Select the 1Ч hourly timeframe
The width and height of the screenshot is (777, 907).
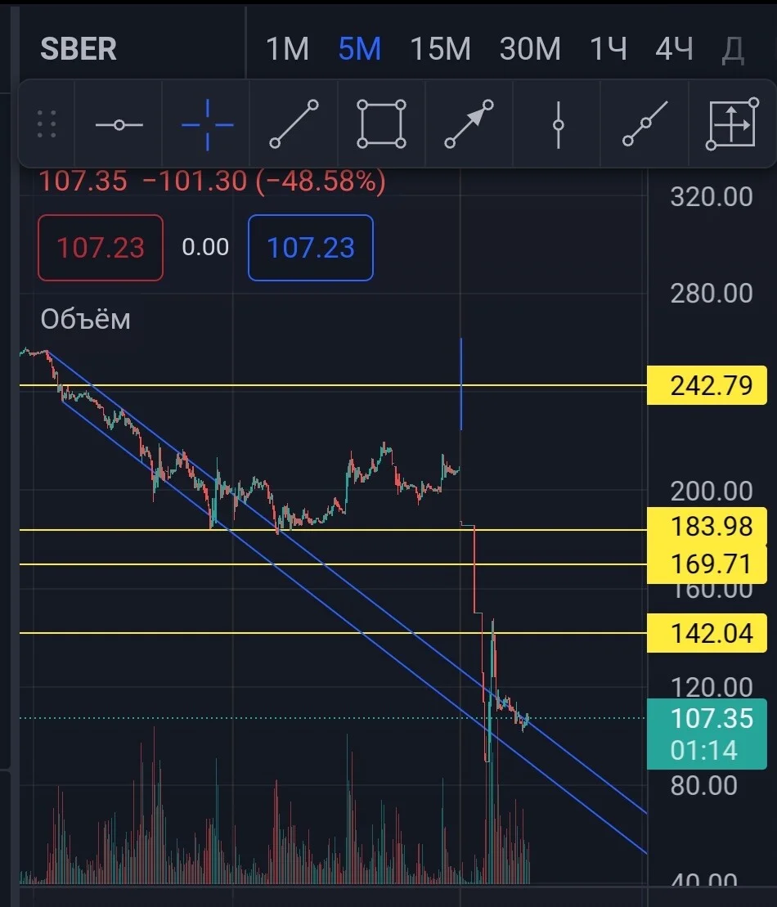(609, 48)
